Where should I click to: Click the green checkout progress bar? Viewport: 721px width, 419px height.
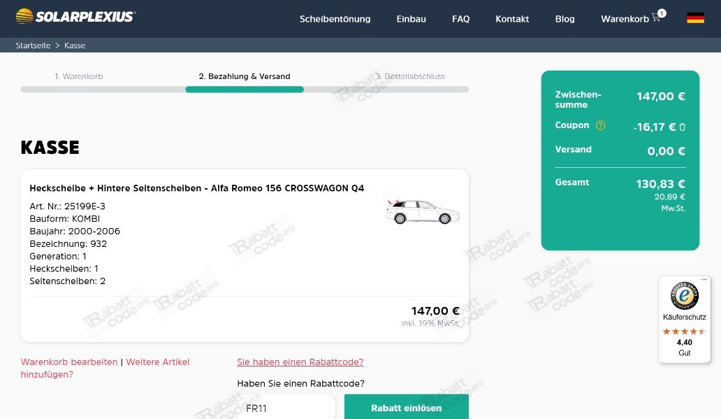245,90
